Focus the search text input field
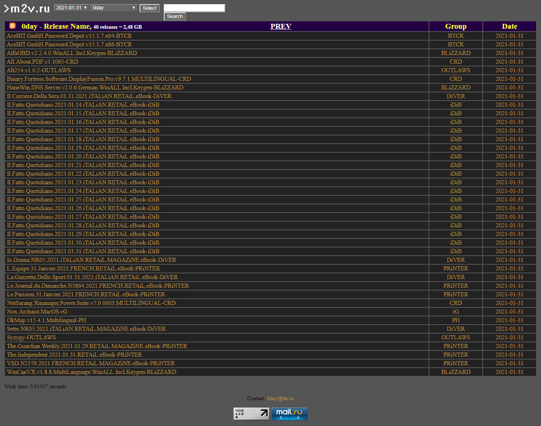The width and height of the screenshot is (541, 426). [x=195, y=8]
